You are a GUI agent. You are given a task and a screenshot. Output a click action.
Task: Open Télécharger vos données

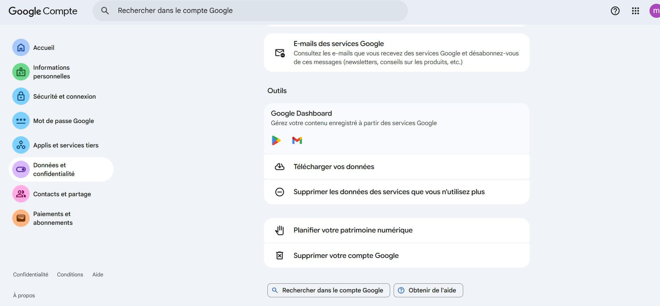point(333,167)
